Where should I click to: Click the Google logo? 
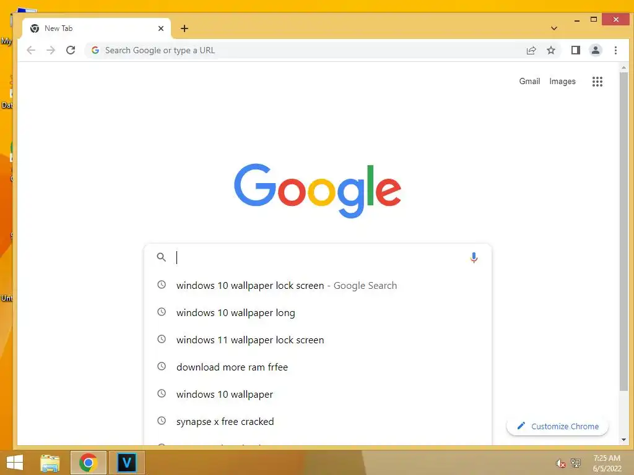coord(318,190)
